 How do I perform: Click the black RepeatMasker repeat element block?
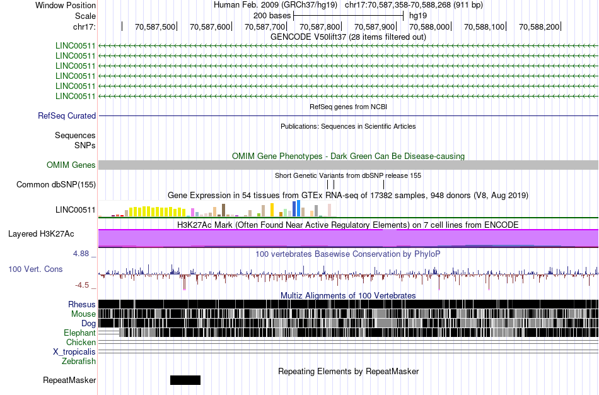[x=185, y=380]
